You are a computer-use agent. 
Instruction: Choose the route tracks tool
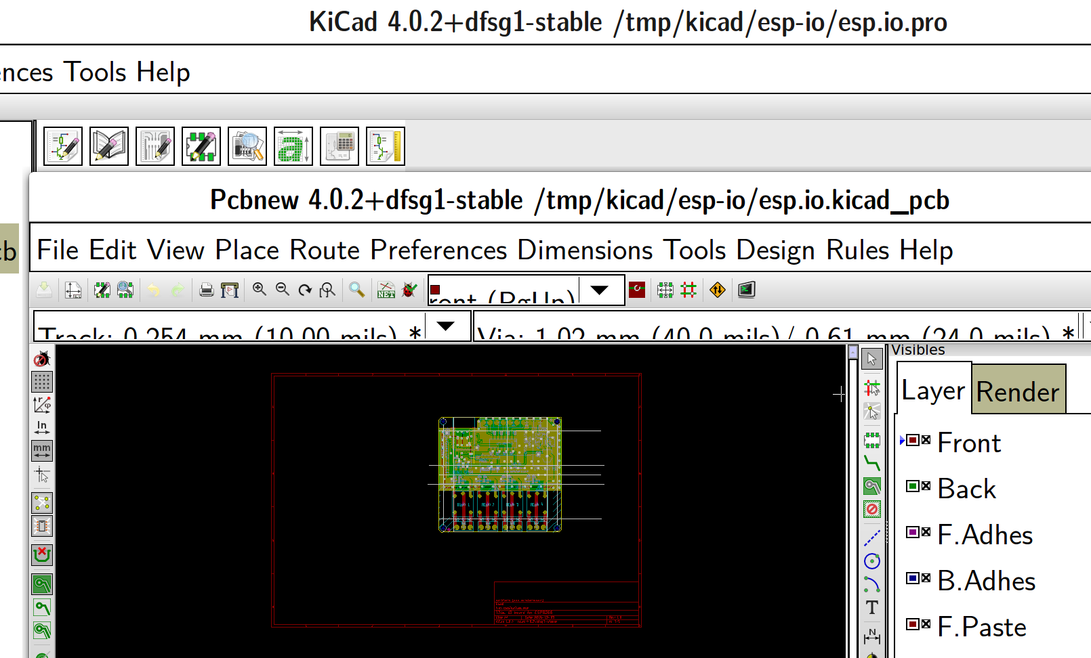pos(872,464)
